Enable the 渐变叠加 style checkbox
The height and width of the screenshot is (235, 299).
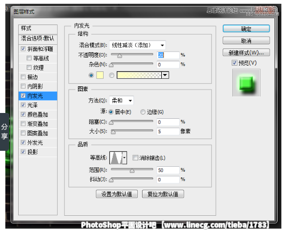click(23, 124)
